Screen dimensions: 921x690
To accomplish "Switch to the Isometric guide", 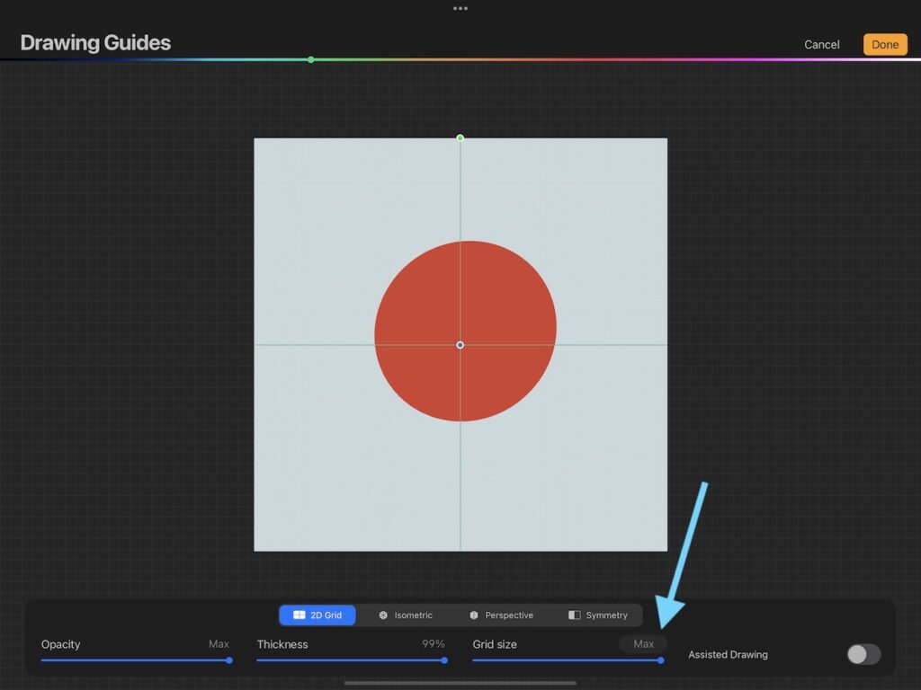I will click(383, 615).
